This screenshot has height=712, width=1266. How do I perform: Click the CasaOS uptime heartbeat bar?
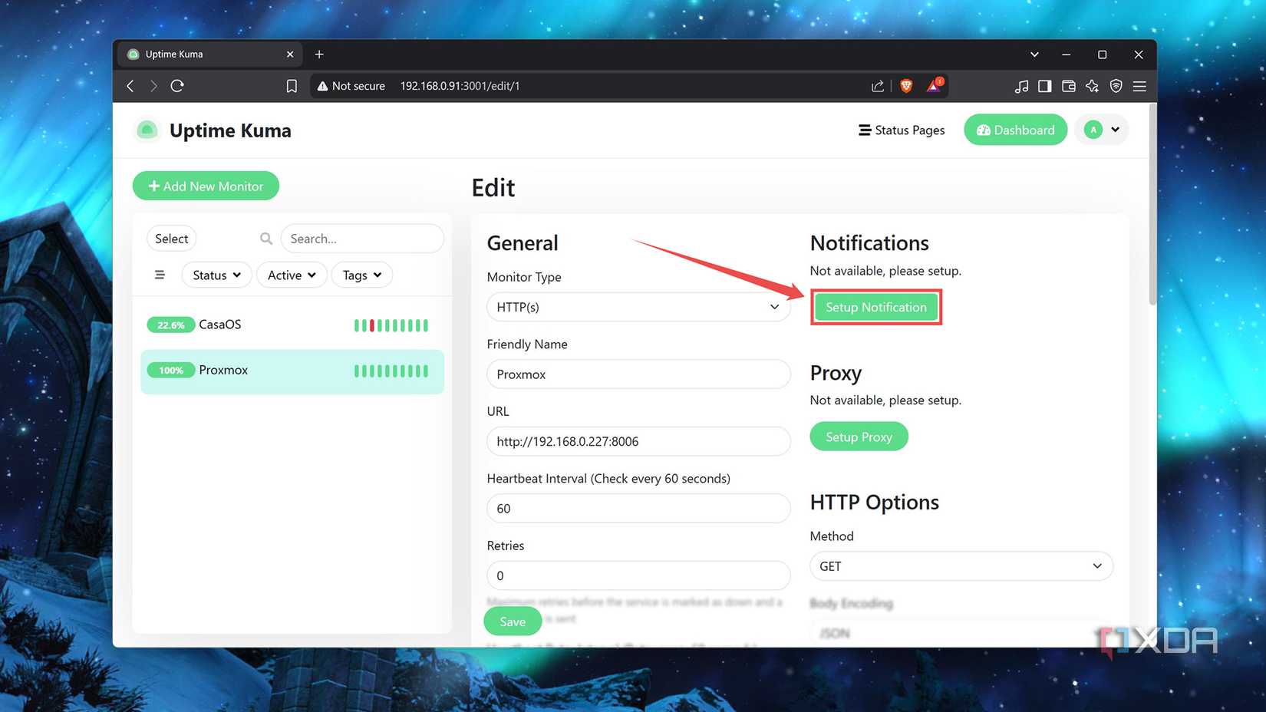tap(391, 325)
